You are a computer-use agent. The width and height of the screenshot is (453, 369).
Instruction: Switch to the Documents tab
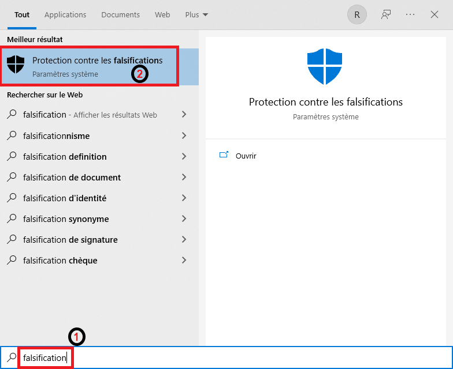pyautogui.click(x=120, y=15)
